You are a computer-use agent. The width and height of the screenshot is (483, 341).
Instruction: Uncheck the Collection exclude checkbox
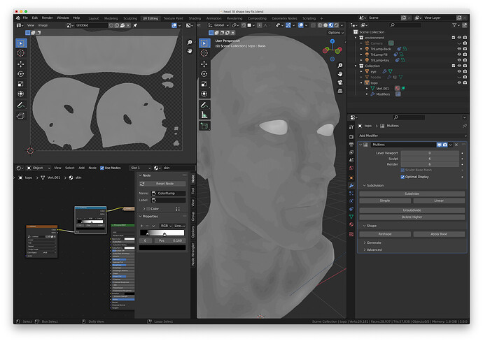coord(454,66)
